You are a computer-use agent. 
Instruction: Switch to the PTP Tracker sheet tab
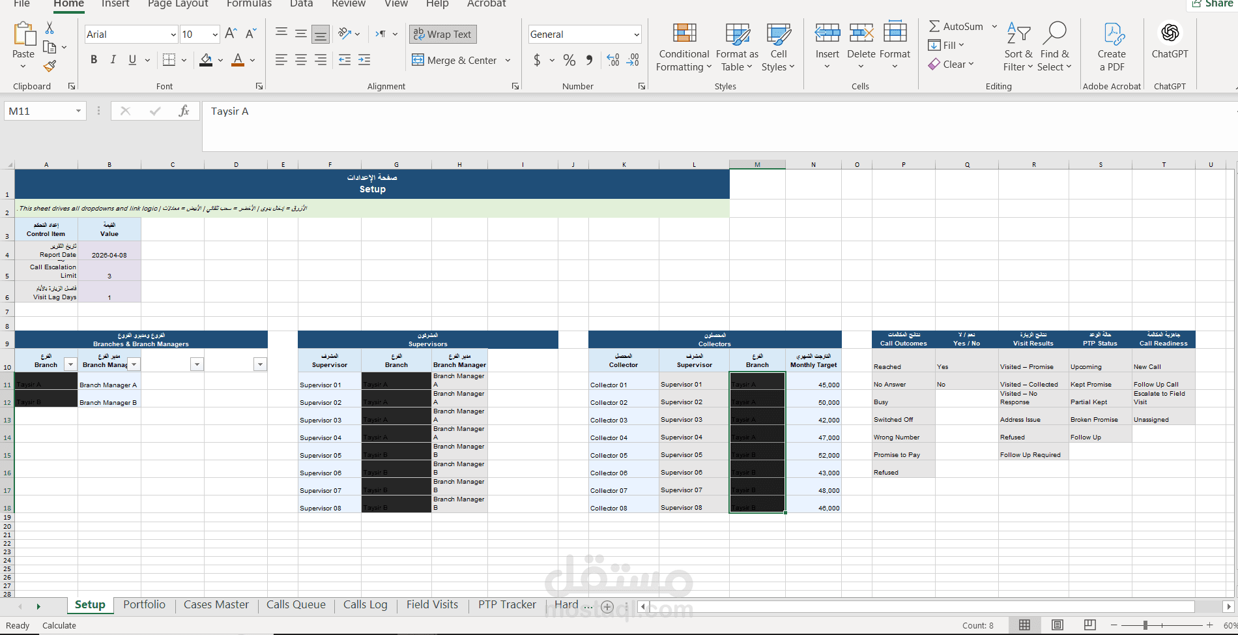point(507,605)
